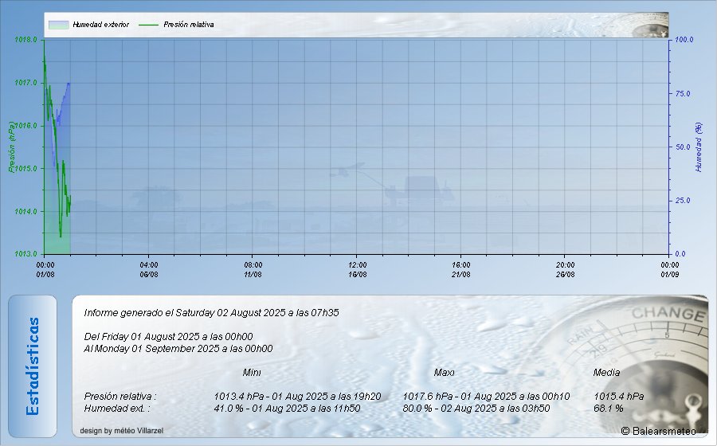Click the 'Al Monday 01 September 2025' line

click(x=178, y=349)
